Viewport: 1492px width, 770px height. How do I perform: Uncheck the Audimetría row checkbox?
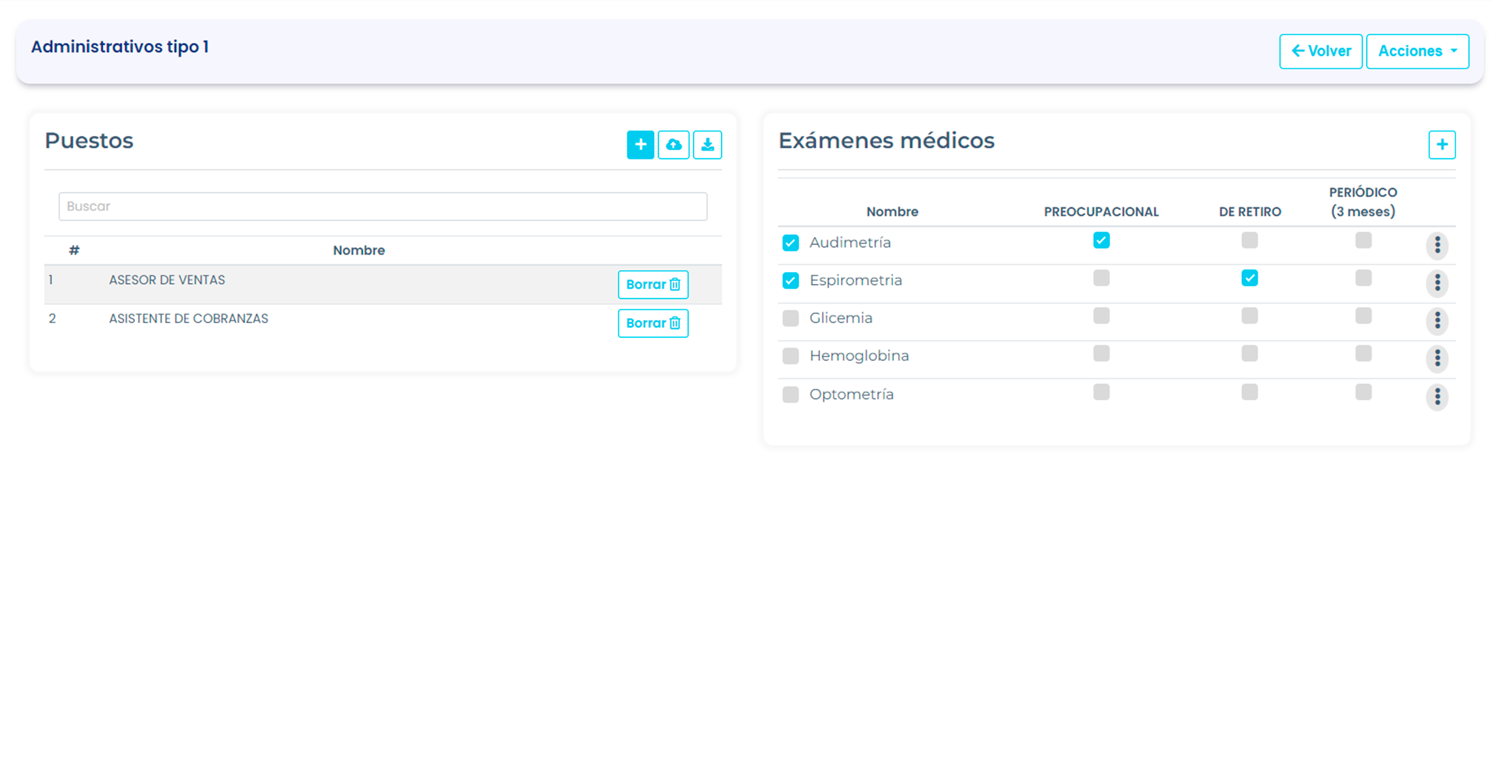tap(790, 243)
